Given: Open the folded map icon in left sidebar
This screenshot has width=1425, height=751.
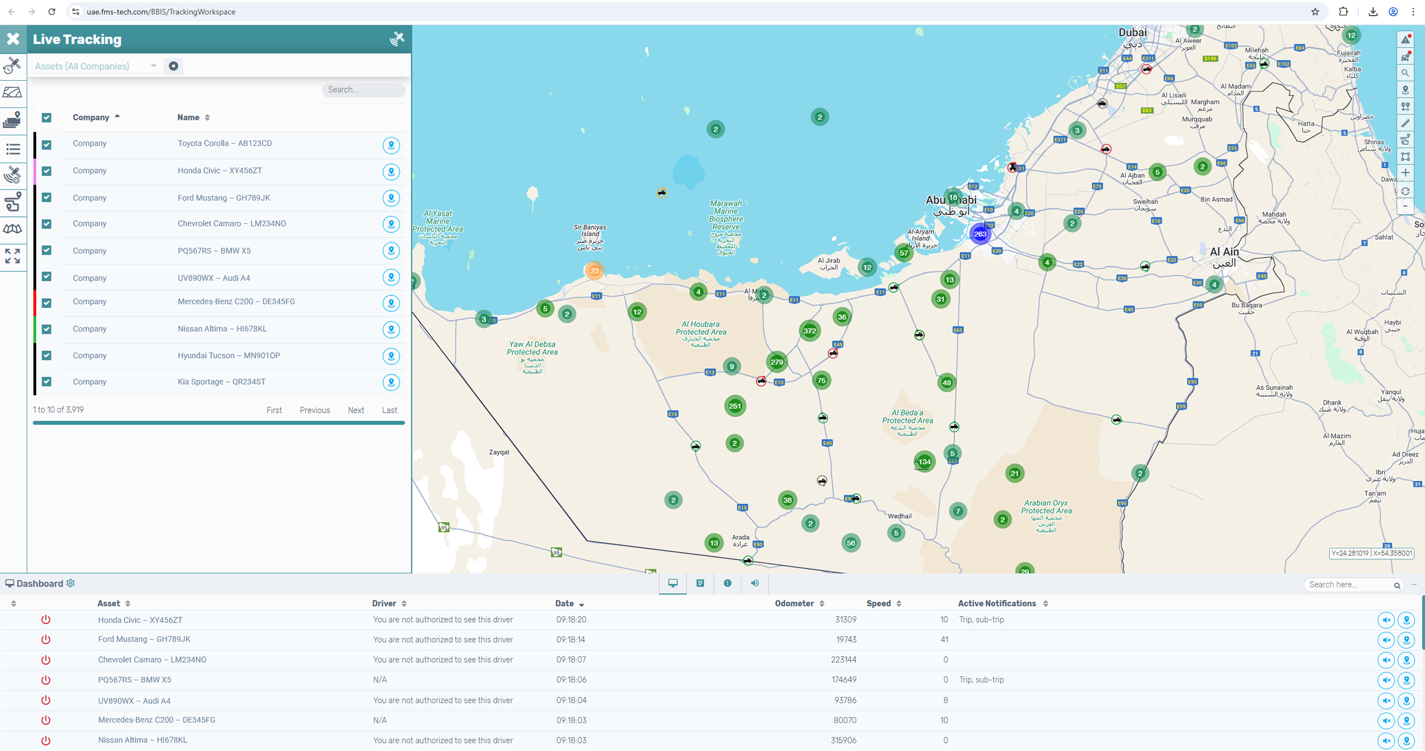Looking at the screenshot, I should [13, 229].
